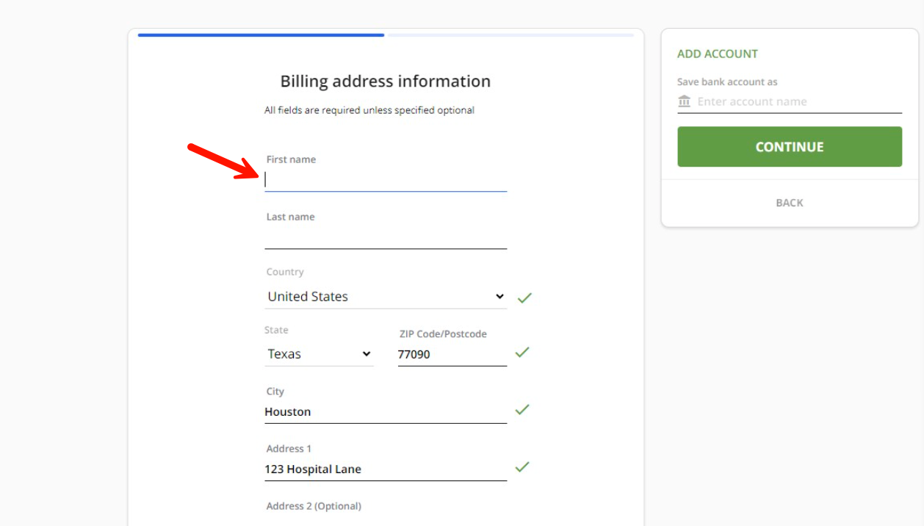Image resolution: width=924 pixels, height=526 pixels.
Task: Focus the First name input field
Action: coord(386,180)
